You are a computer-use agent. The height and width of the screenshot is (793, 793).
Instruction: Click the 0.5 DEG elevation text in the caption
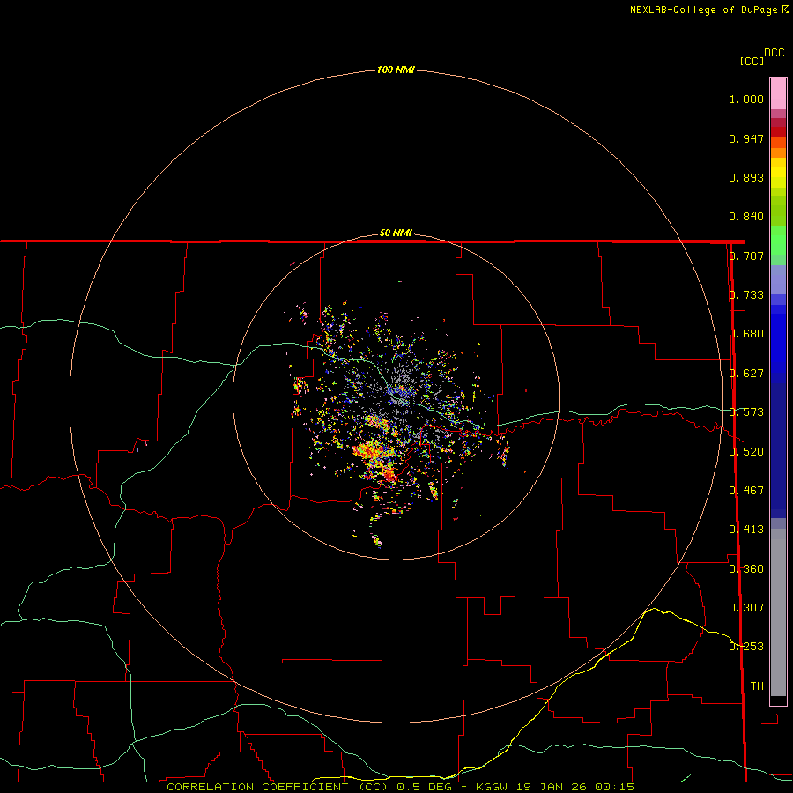pos(425,787)
